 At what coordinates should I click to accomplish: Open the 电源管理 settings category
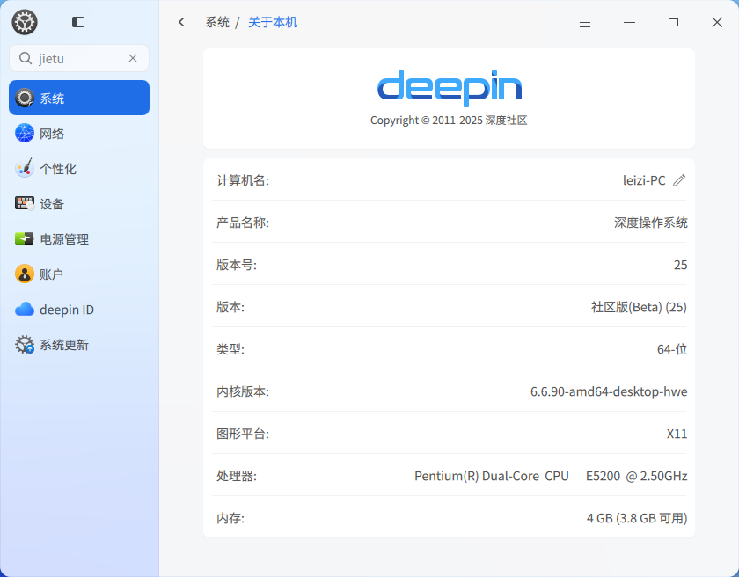[79, 239]
